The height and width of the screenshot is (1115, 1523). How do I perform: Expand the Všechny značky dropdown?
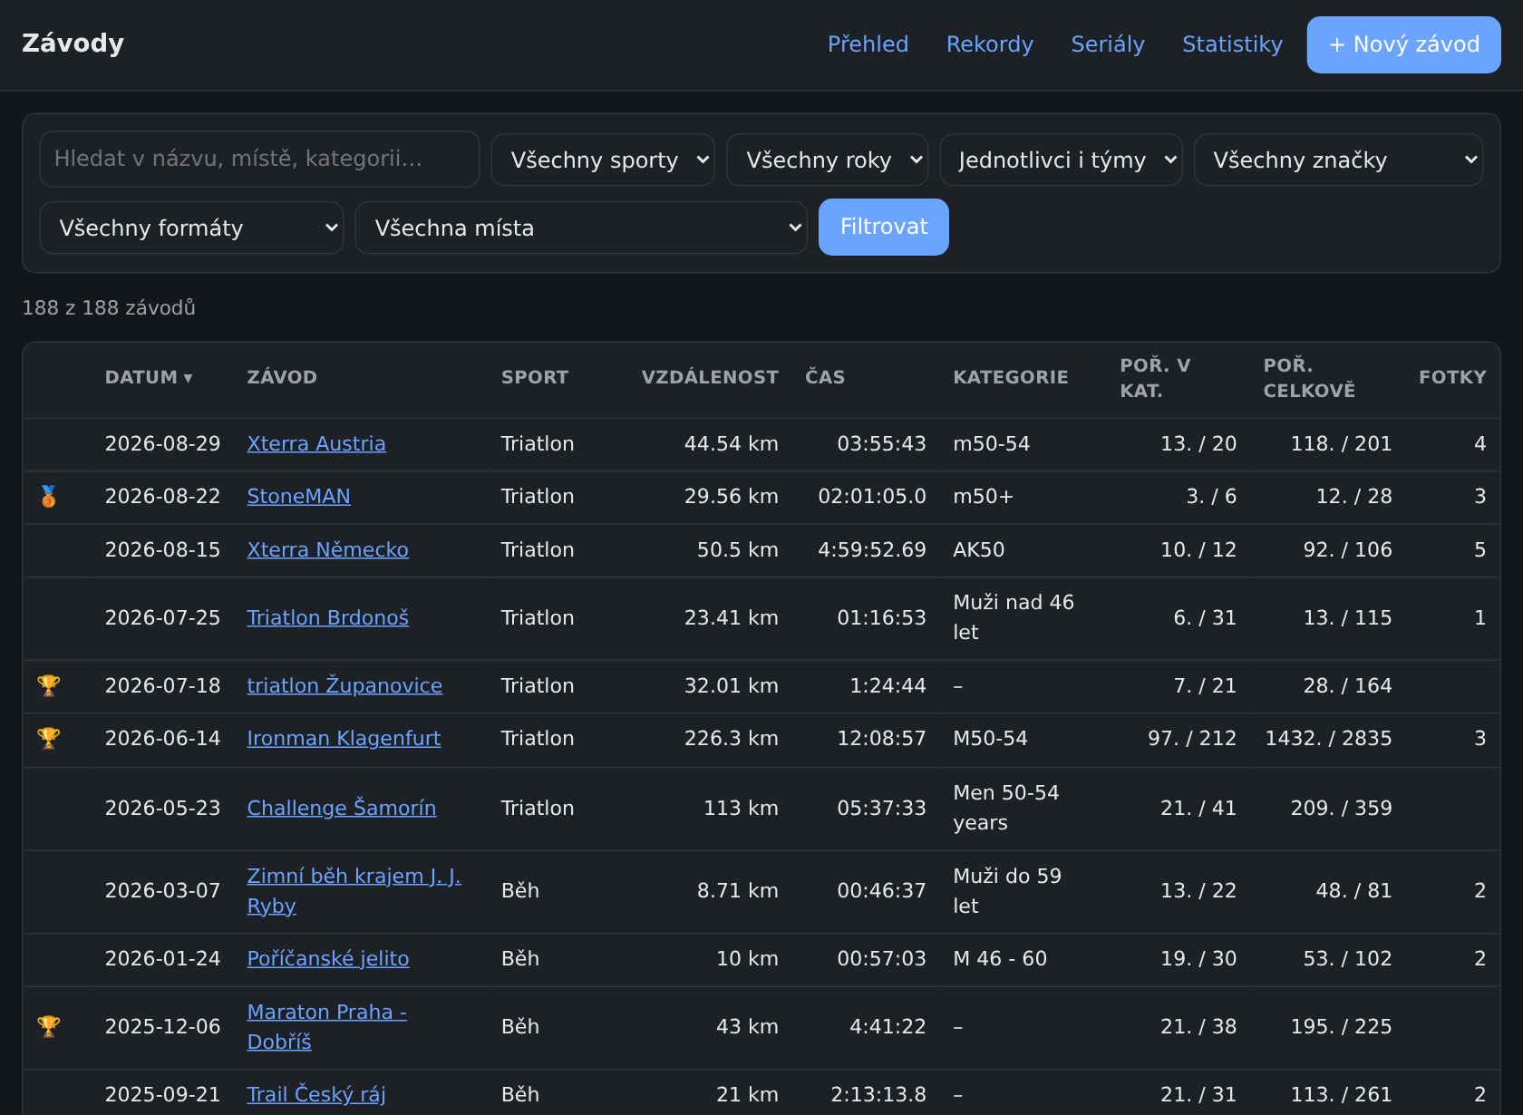coord(1338,160)
